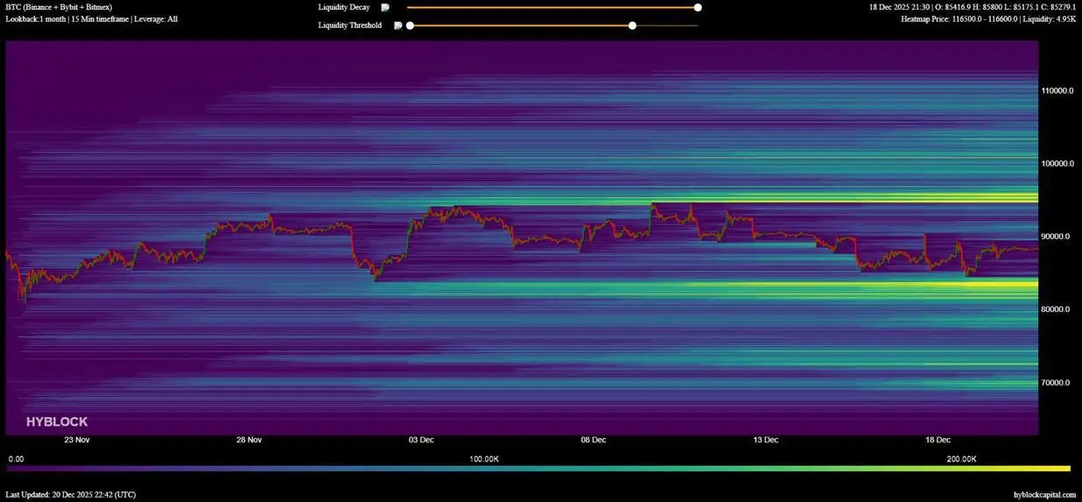
Task: Click the 200.00K mark on color legend
Action: (x=961, y=459)
